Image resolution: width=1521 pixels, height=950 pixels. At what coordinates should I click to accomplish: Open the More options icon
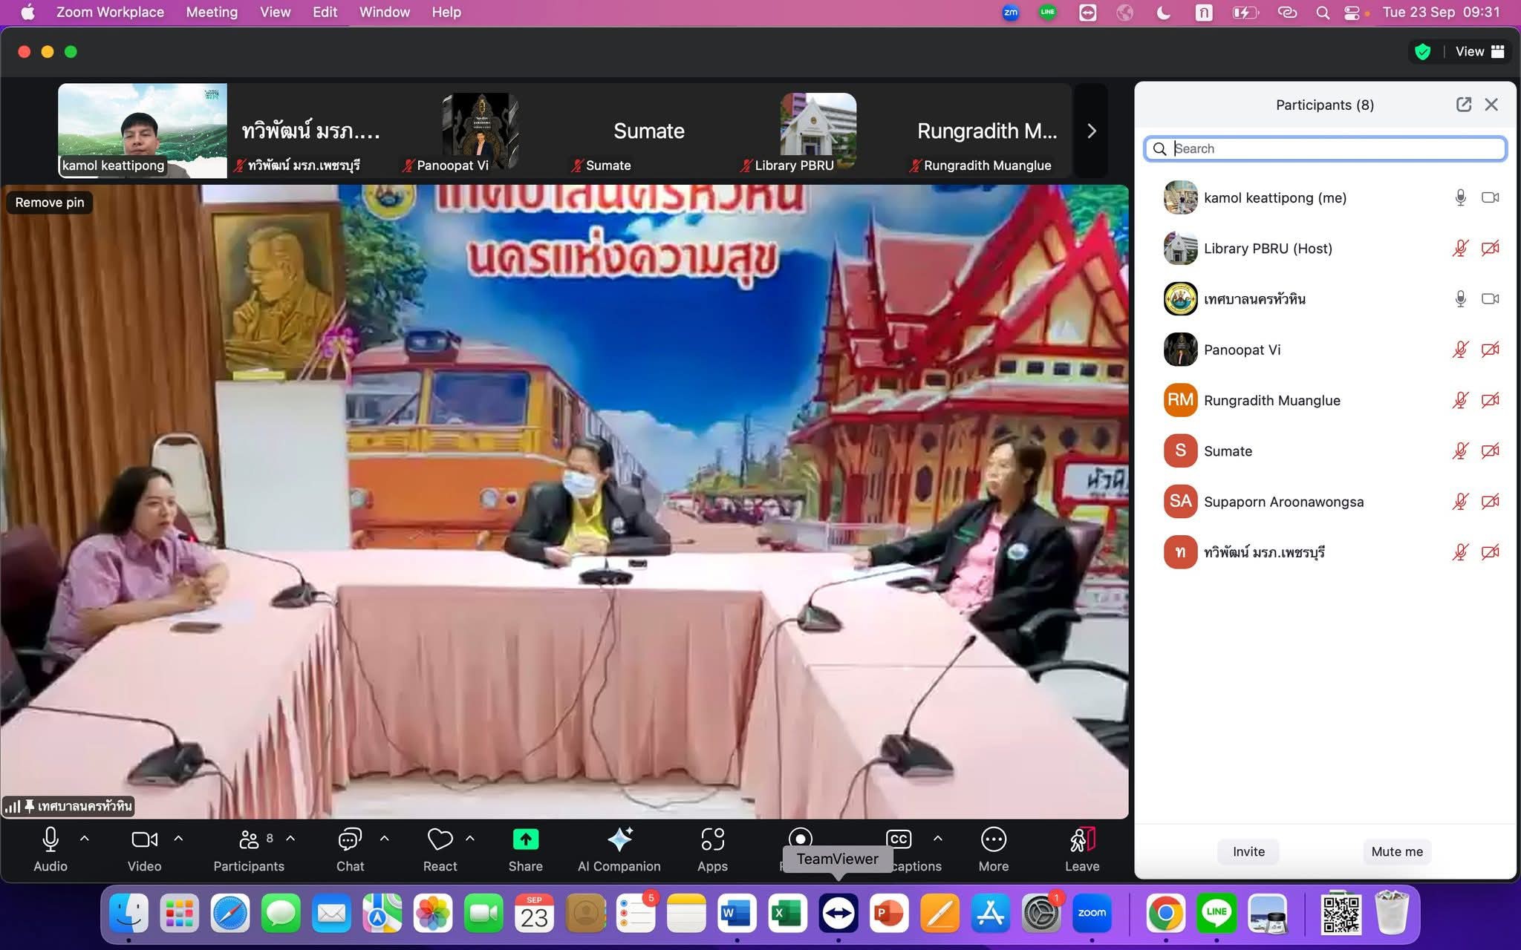click(993, 840)
